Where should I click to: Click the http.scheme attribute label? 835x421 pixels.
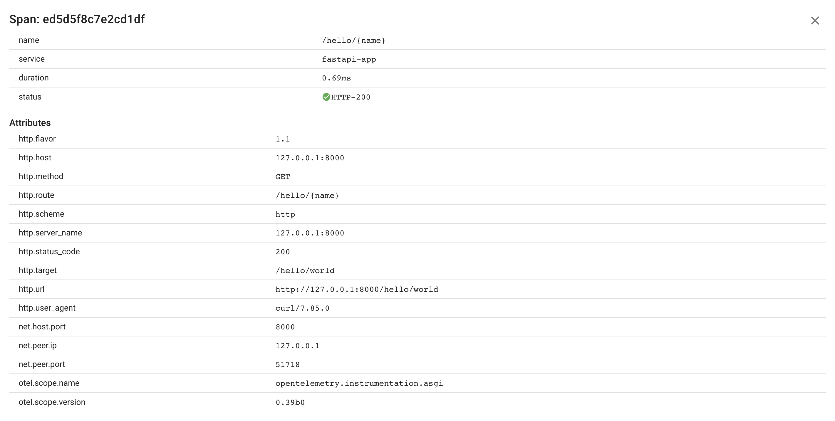tap(41, 214)
